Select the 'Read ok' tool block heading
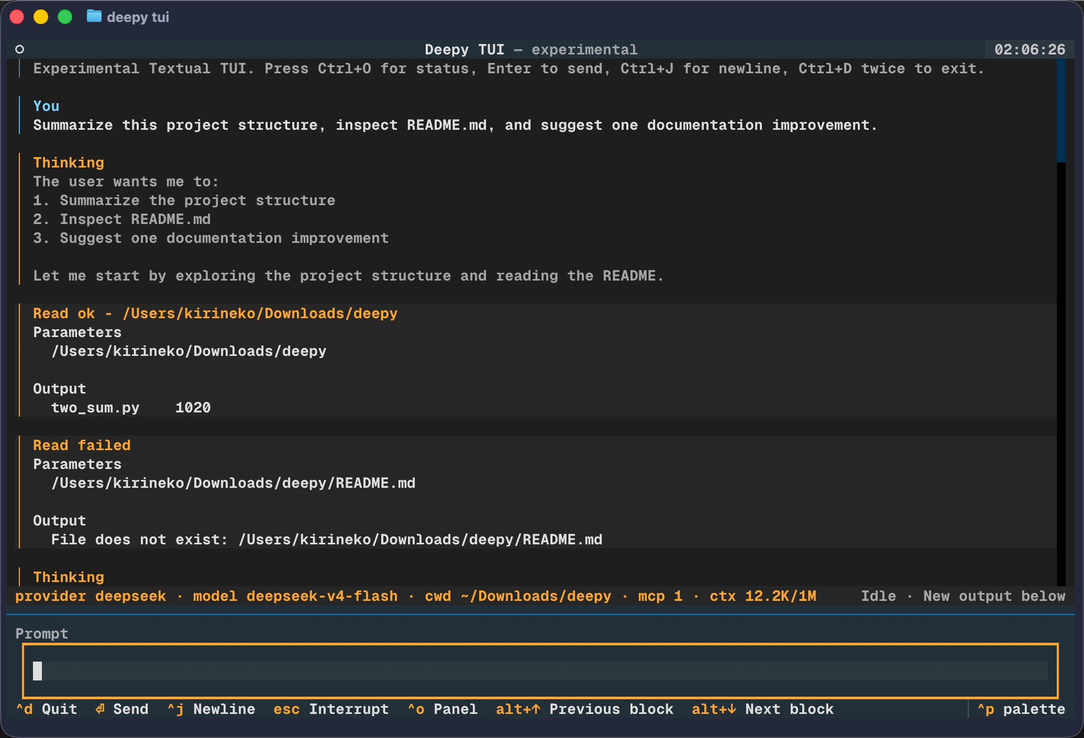The height and width of the screenshot is (738, 1084). pos(215,314)
